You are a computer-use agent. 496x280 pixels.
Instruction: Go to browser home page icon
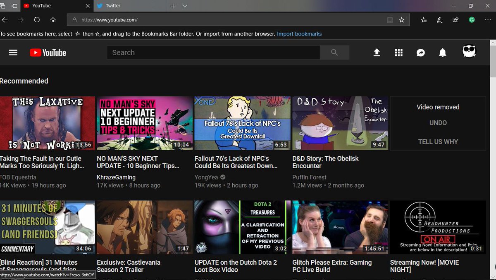point(53,19)
